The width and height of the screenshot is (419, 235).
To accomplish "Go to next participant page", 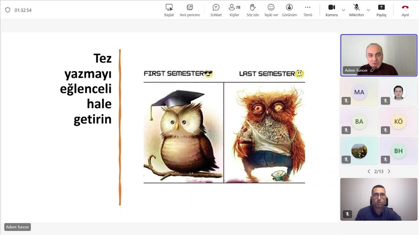I will 389,171.
